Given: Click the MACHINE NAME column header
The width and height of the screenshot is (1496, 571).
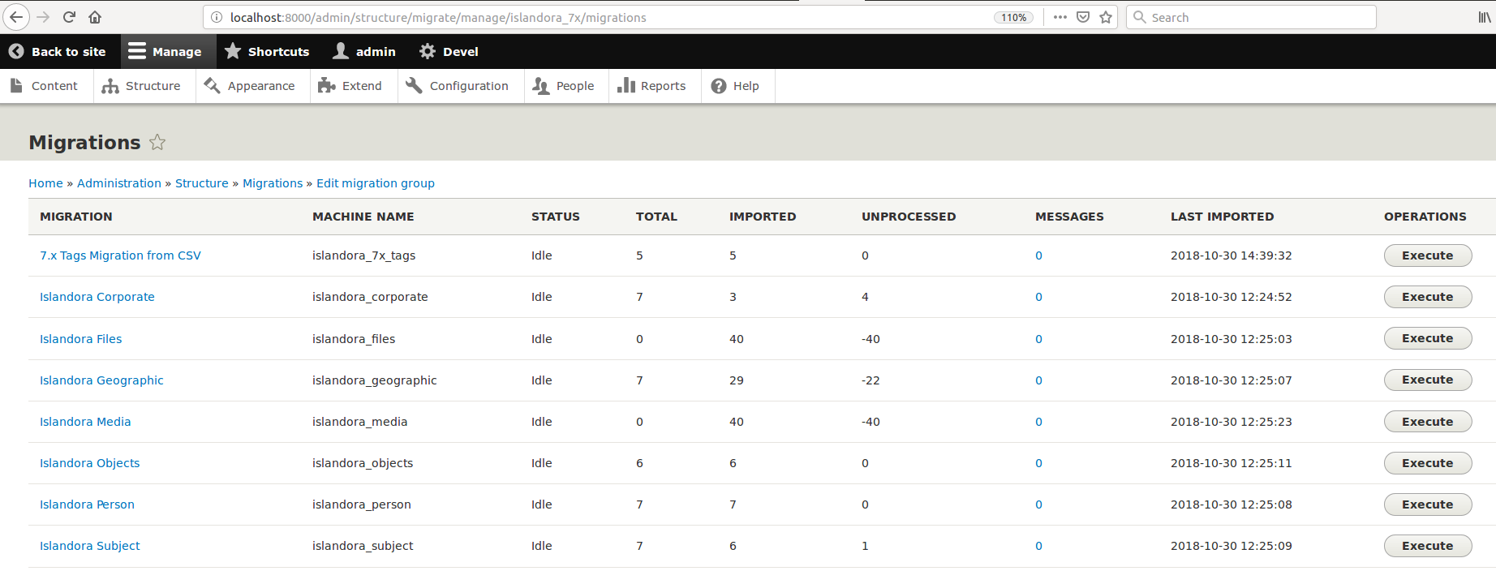Looking at the screenshot, I should point(363,217).
